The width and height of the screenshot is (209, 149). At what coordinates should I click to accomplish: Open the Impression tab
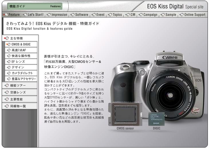pyautogui.click(x=57, y=15)
